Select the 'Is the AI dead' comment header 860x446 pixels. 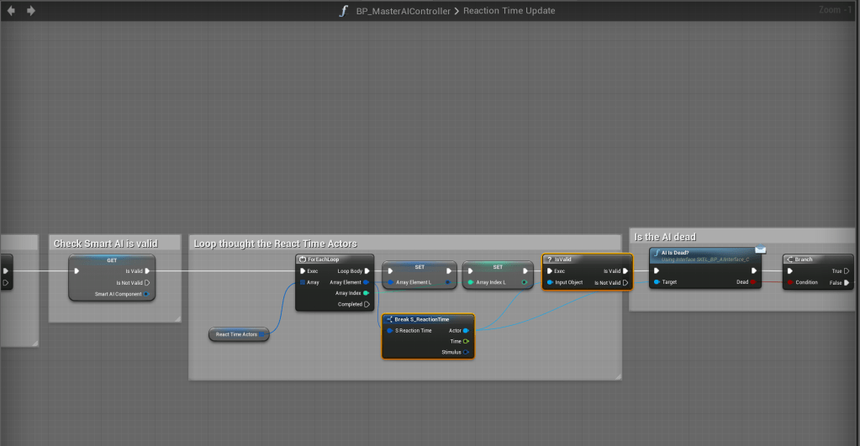(665, 237)
